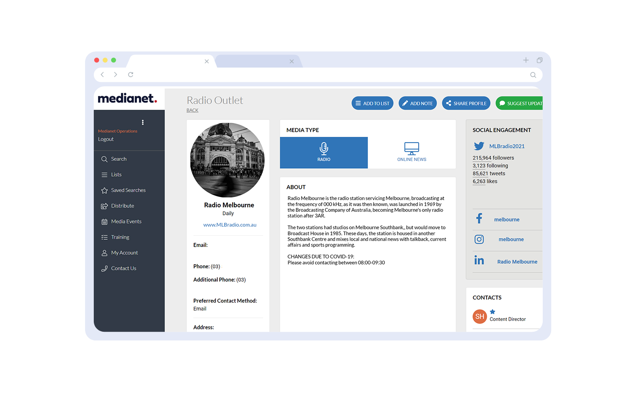Click the LinkedIn icon in Social Engagement

coord(479,260)
